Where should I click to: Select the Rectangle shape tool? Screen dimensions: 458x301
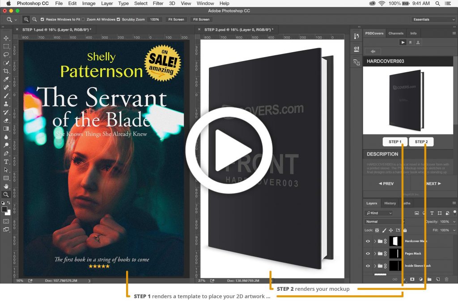click(x=6, y=178)
